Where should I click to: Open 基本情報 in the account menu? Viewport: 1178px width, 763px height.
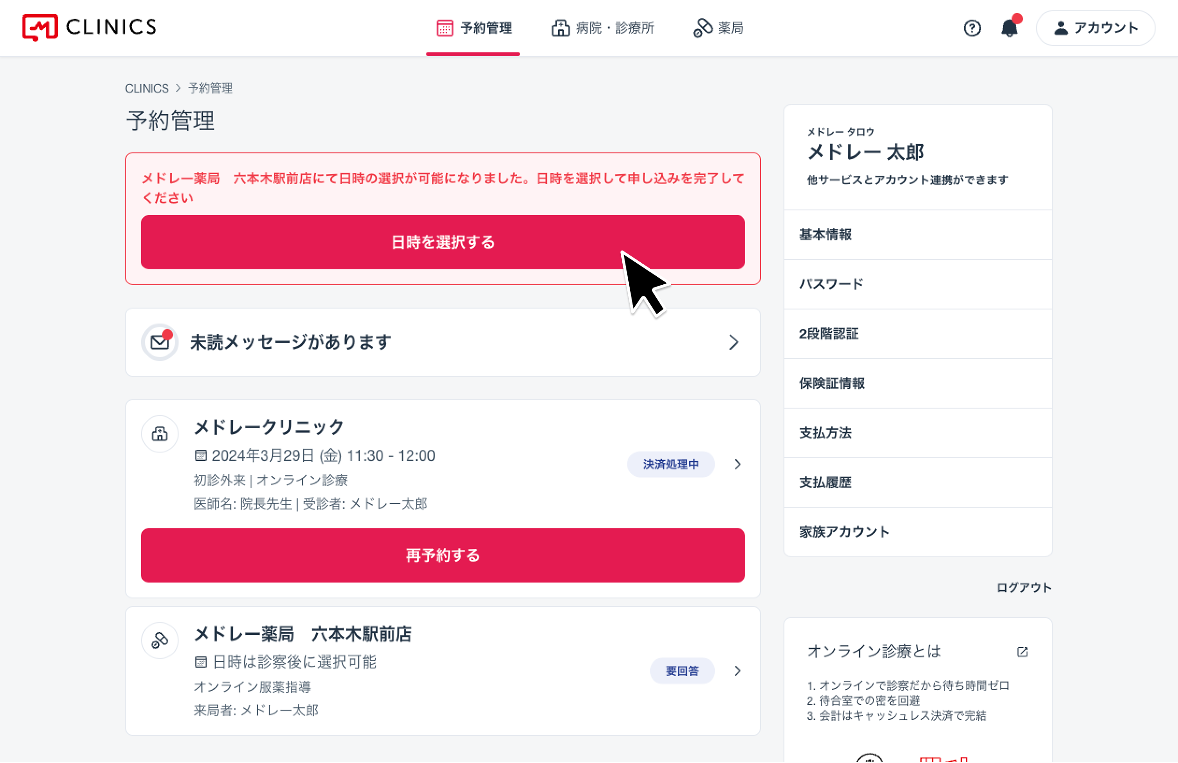(918, 235)
